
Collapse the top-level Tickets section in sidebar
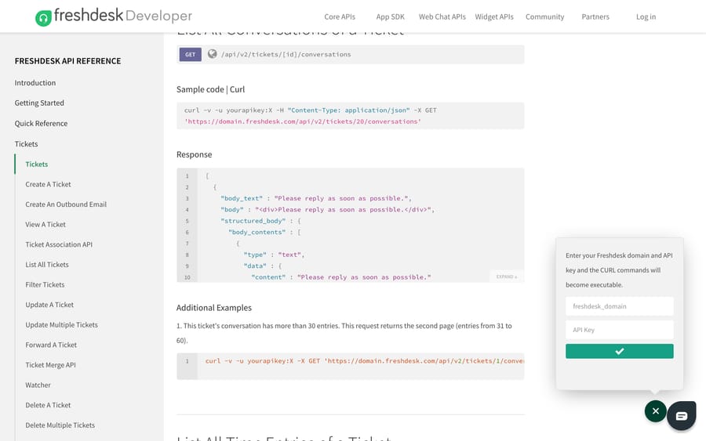[x=26, y=144]
